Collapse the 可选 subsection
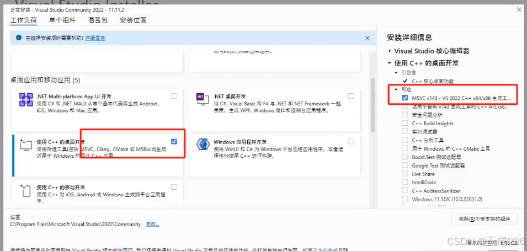Image resolution: width=527 pixels, height=251 pixels. (x=396, y=90)
